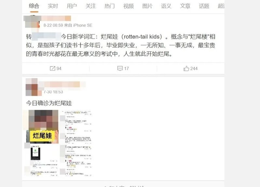Click the blurred reposted username link
Viewport: 260px width, 187px height.
(x=47, y=37)
